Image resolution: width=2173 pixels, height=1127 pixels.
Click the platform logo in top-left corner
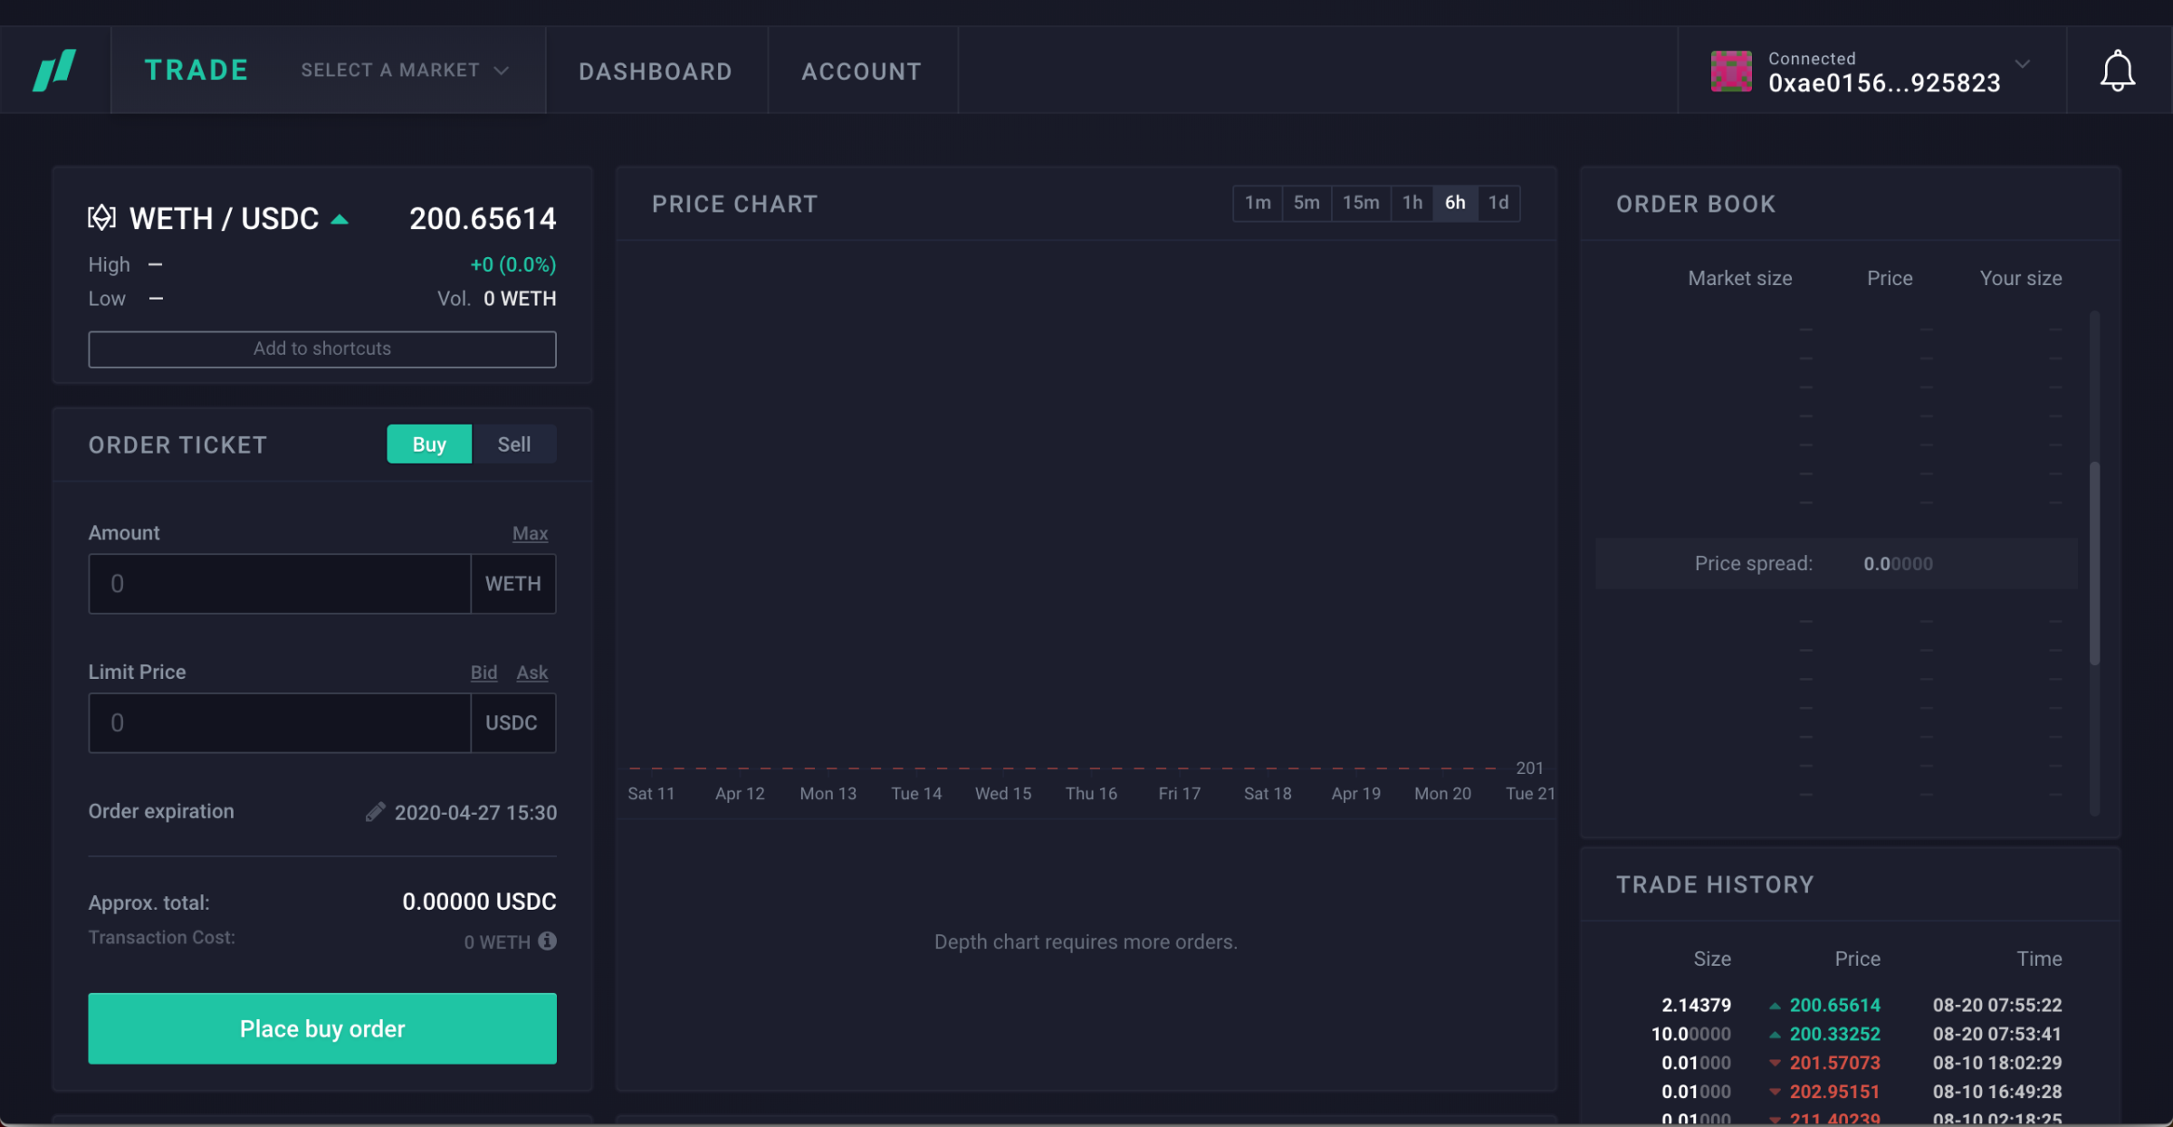[54, 70]
